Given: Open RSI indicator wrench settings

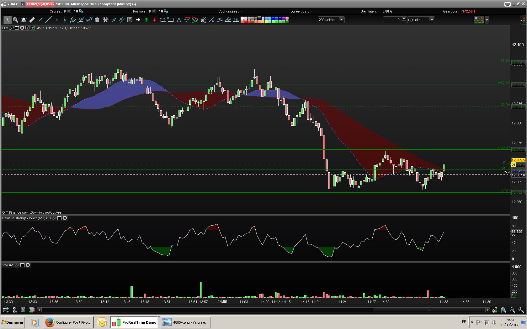Looking at the screenshot, I should pyautogui.click(x=54, y=218).
